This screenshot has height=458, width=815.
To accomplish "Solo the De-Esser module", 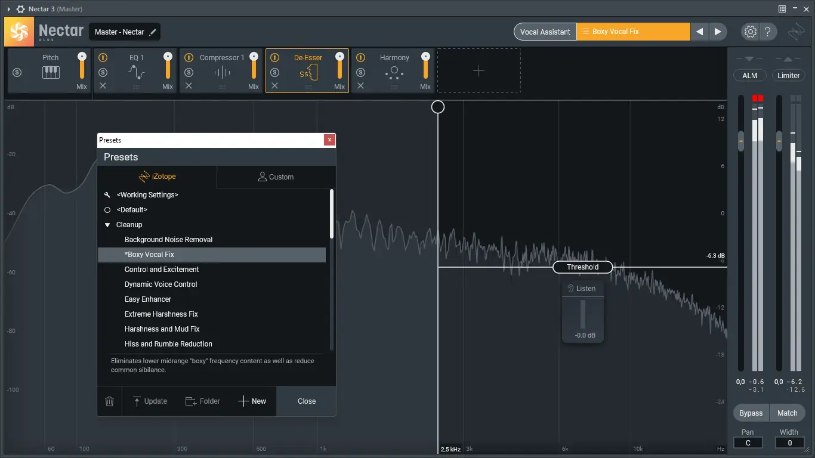I will [x=275, y=73].
